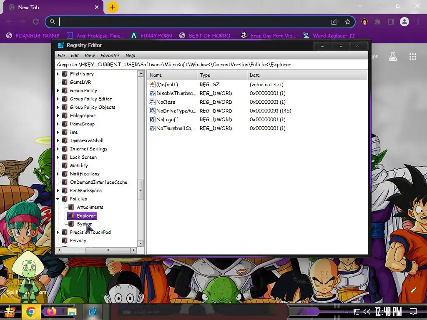This screenshot has width=427, height=320.
Task: Open the volume control in system tray
Action: [367, 312]
